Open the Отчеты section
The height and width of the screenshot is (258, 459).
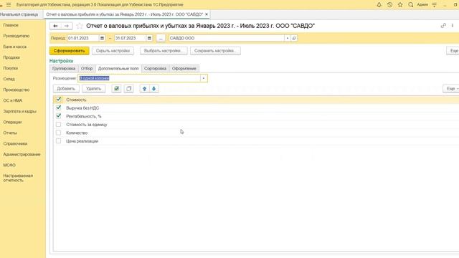tap(10, 133)
